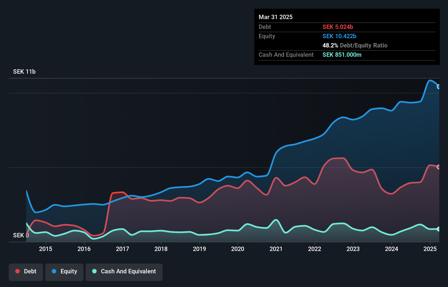The image size is (448, 287).
Task: Select the teal Cash endpoint marker on the chart
Action: point(438,229)
